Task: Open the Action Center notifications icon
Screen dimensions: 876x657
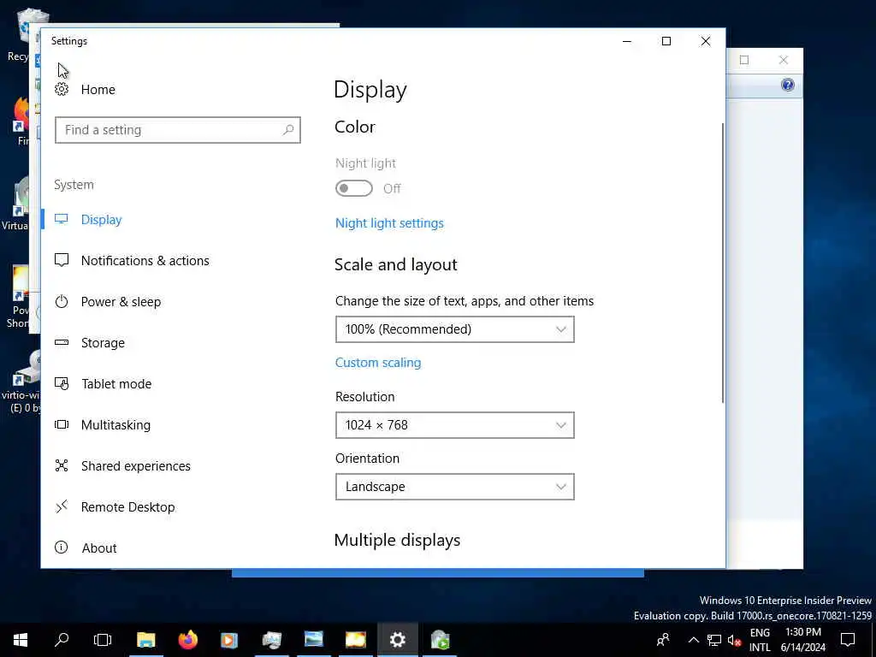Action: tap(848, 640)
